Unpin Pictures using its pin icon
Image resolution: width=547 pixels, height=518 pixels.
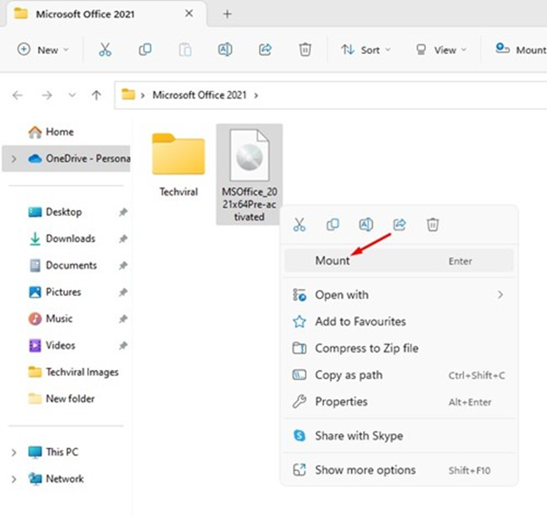123,292
